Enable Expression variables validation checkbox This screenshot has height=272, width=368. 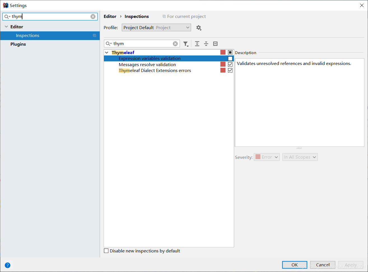click(230, 59)
